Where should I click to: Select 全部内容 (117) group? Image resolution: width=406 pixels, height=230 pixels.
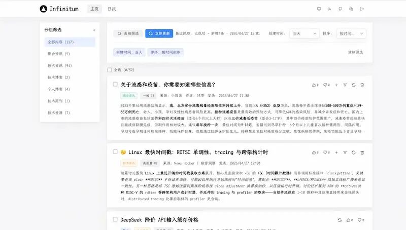[70, 42]
